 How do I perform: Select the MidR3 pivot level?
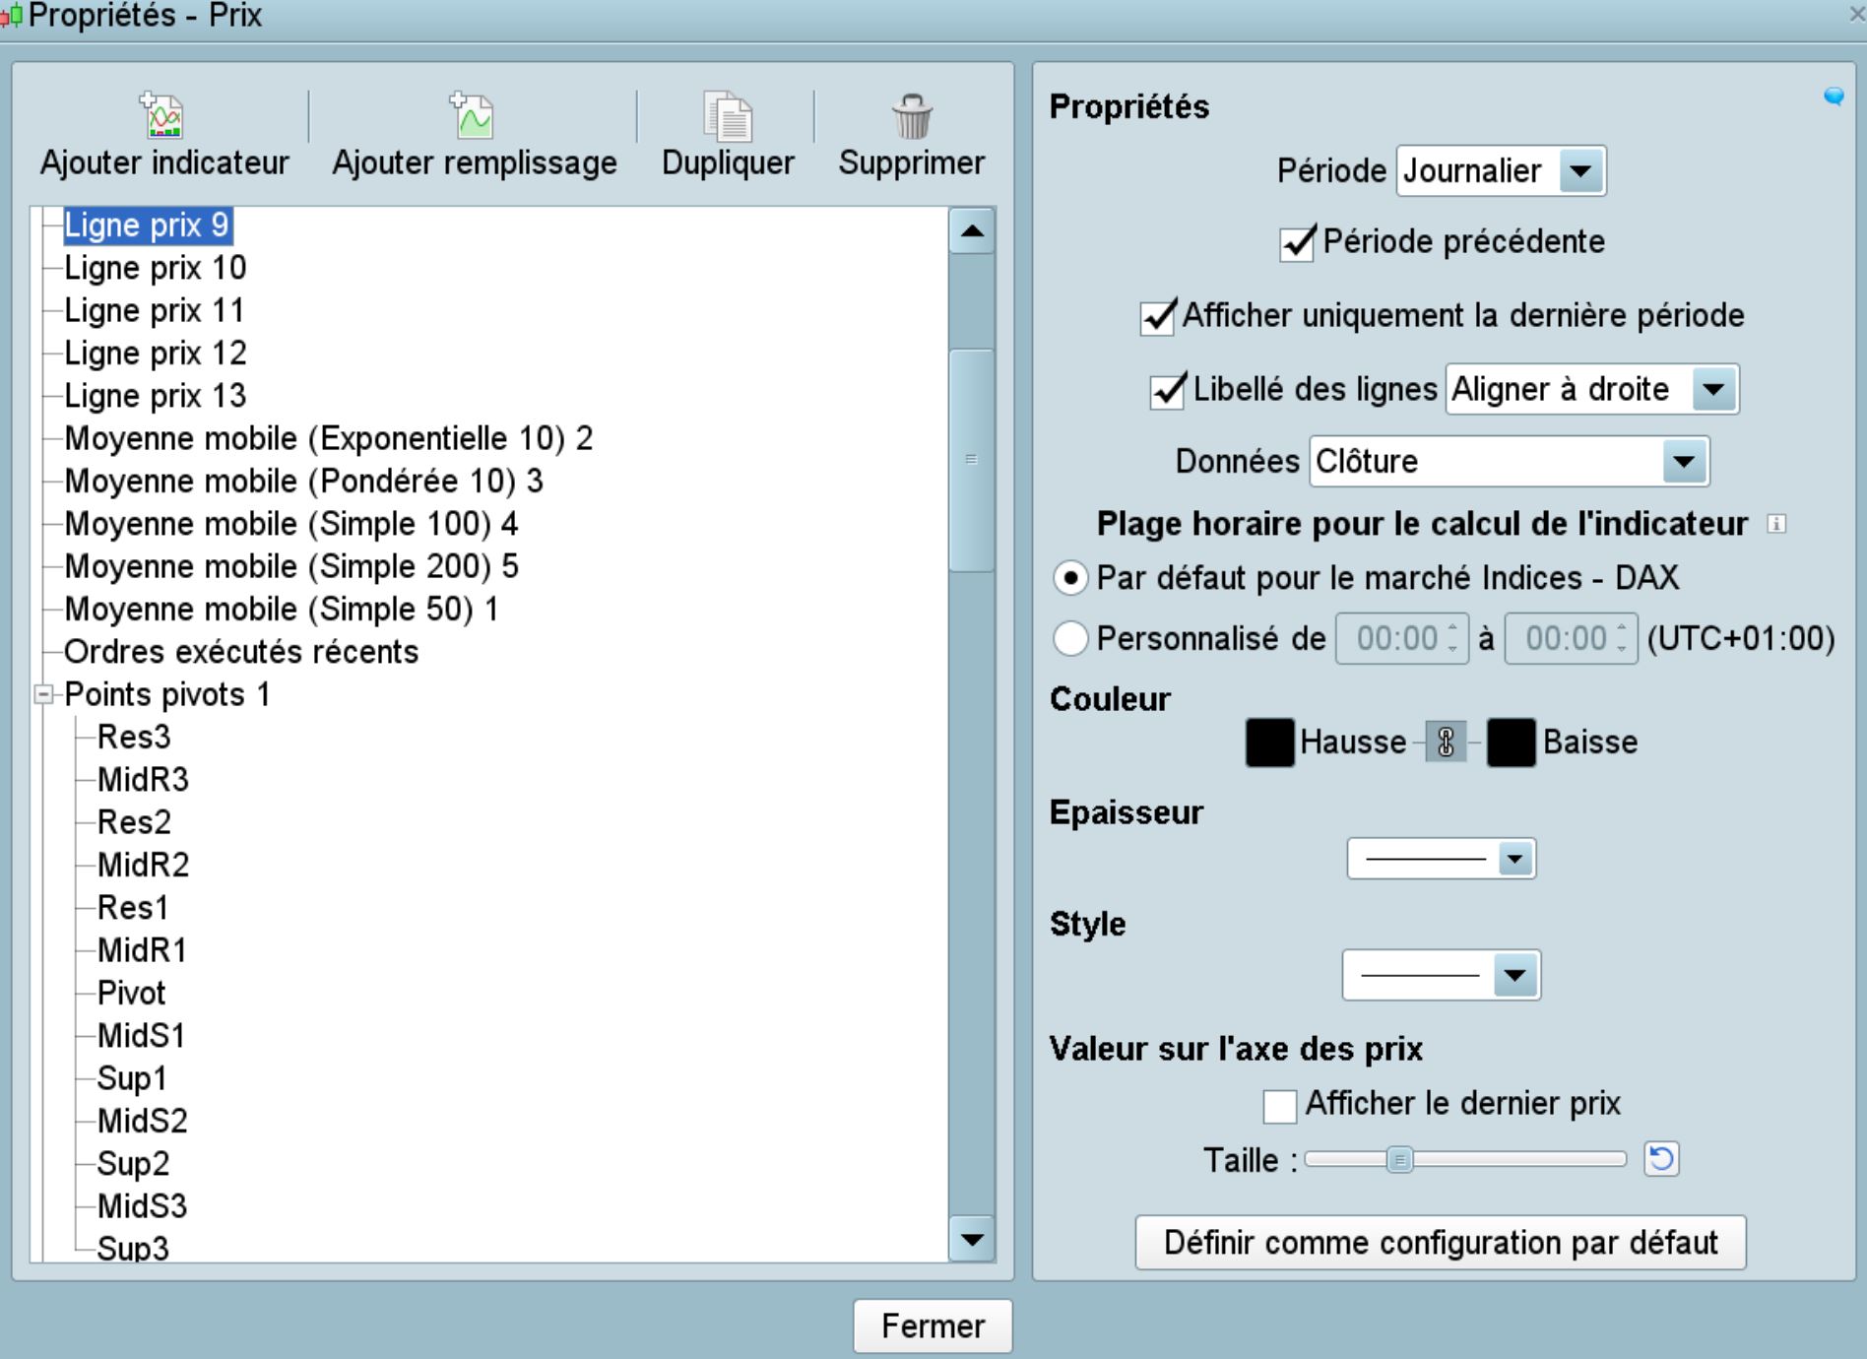(143, 780)
